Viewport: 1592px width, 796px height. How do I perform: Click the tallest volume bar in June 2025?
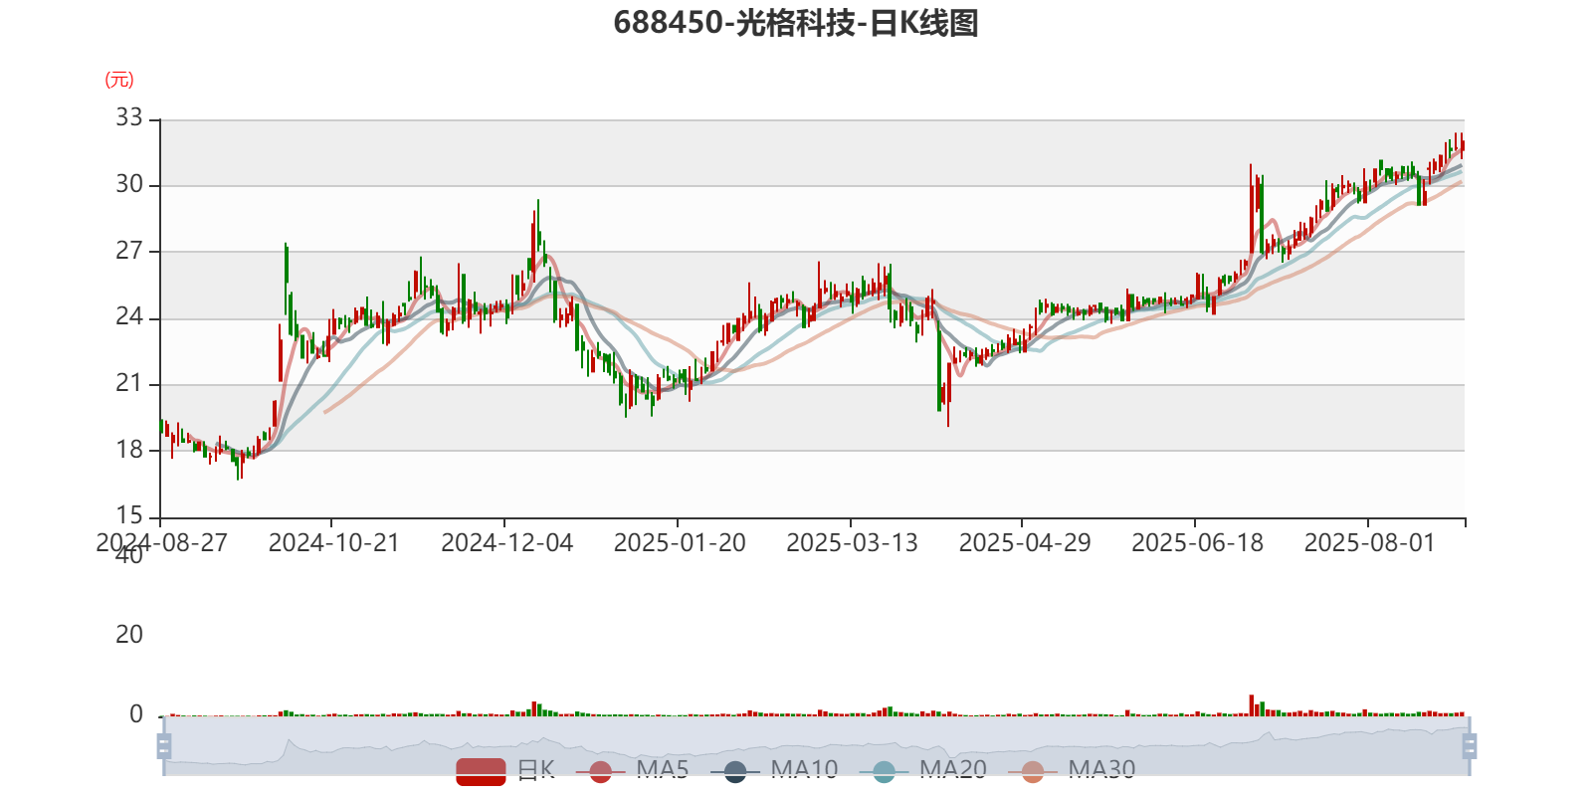(1252, 705)
